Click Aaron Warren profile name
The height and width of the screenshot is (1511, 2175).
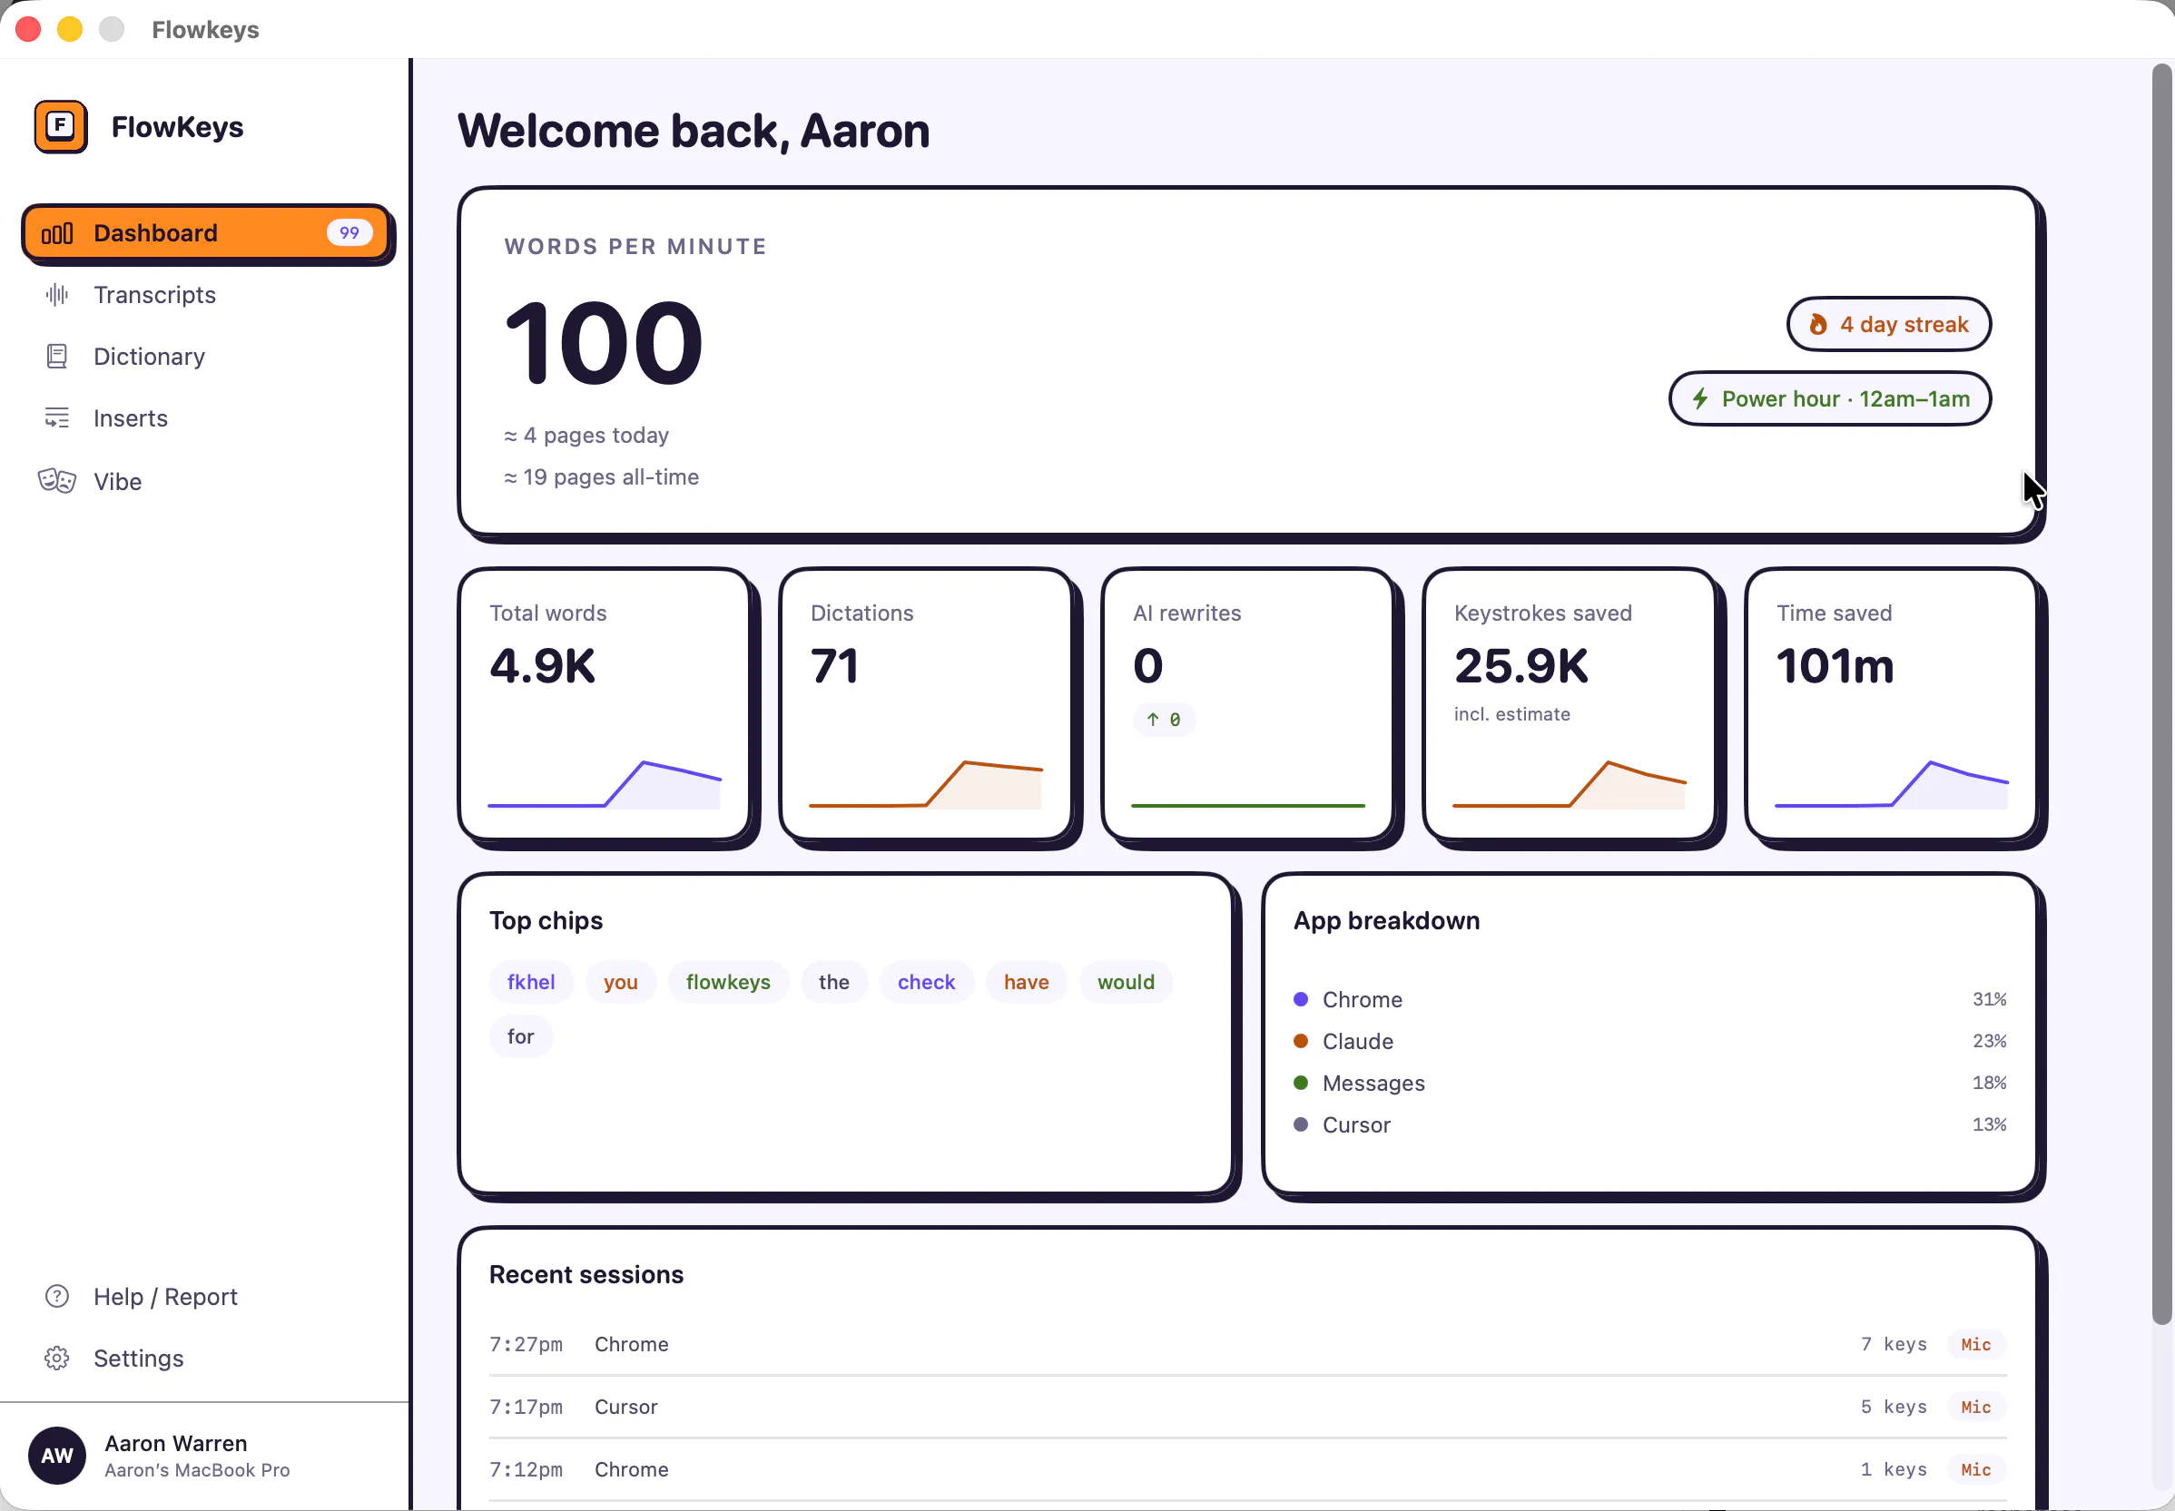pos(175,1443)
